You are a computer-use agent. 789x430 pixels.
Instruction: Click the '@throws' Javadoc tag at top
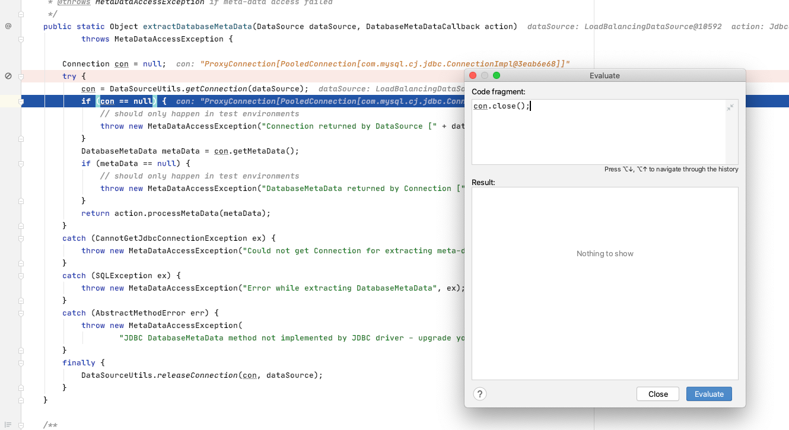click(74, 2)
